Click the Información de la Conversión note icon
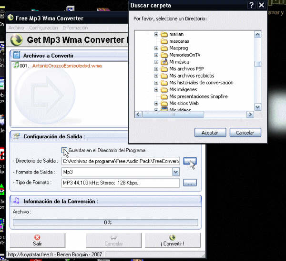Image resolution: width=286 pixels, height=261 pixels. pos(16,201)
